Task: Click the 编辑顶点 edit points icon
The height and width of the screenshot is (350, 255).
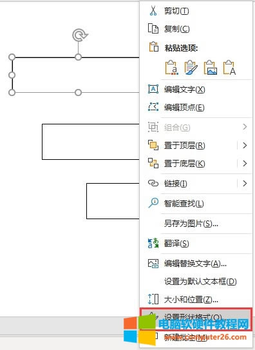Action: [153, 107]
